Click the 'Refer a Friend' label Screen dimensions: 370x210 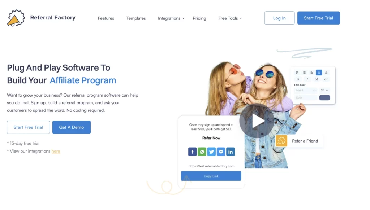tap(305, 141)
